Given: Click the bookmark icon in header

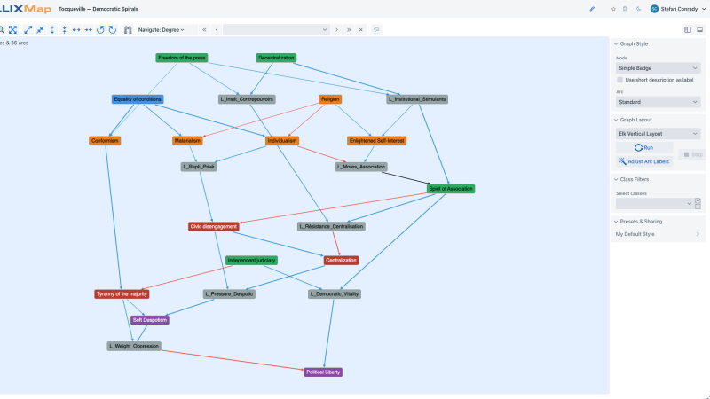Looking at the screenshot, I should point(625,9).
